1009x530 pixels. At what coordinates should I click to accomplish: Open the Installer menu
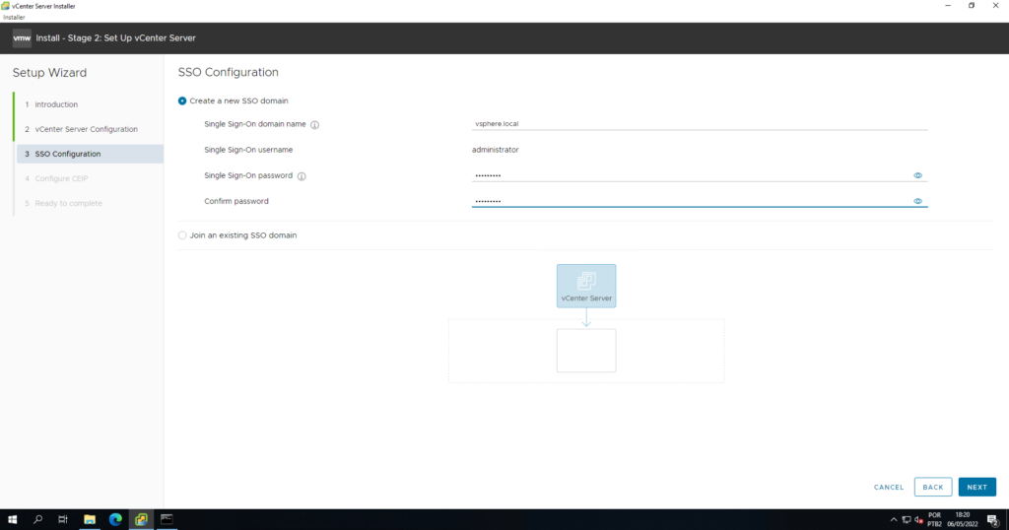tap(14, 18)
